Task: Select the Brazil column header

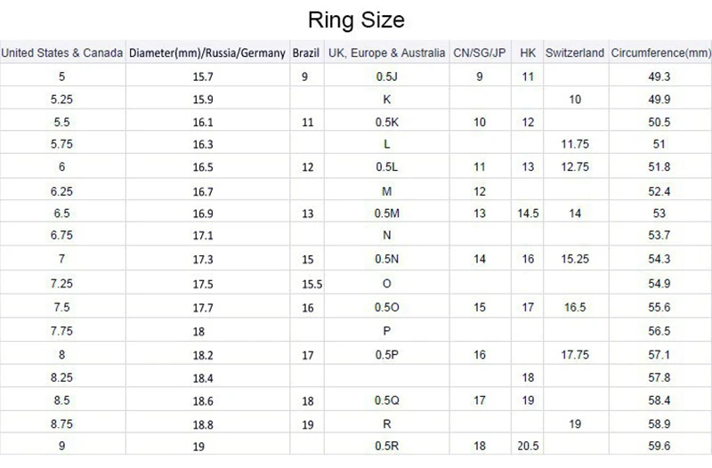Action: 308,53
